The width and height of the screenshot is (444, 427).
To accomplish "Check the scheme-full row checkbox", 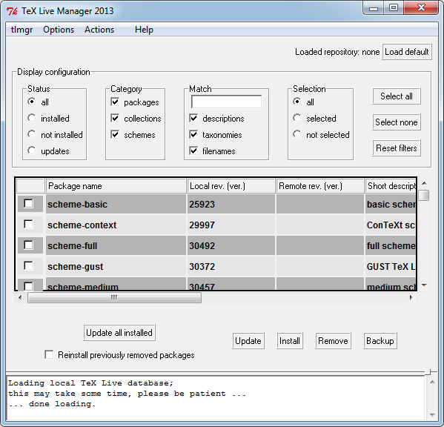I will click(28, 245).
